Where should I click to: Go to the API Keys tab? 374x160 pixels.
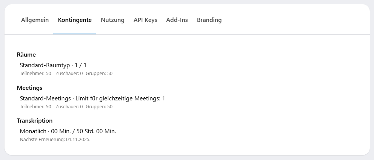[145, 20]
